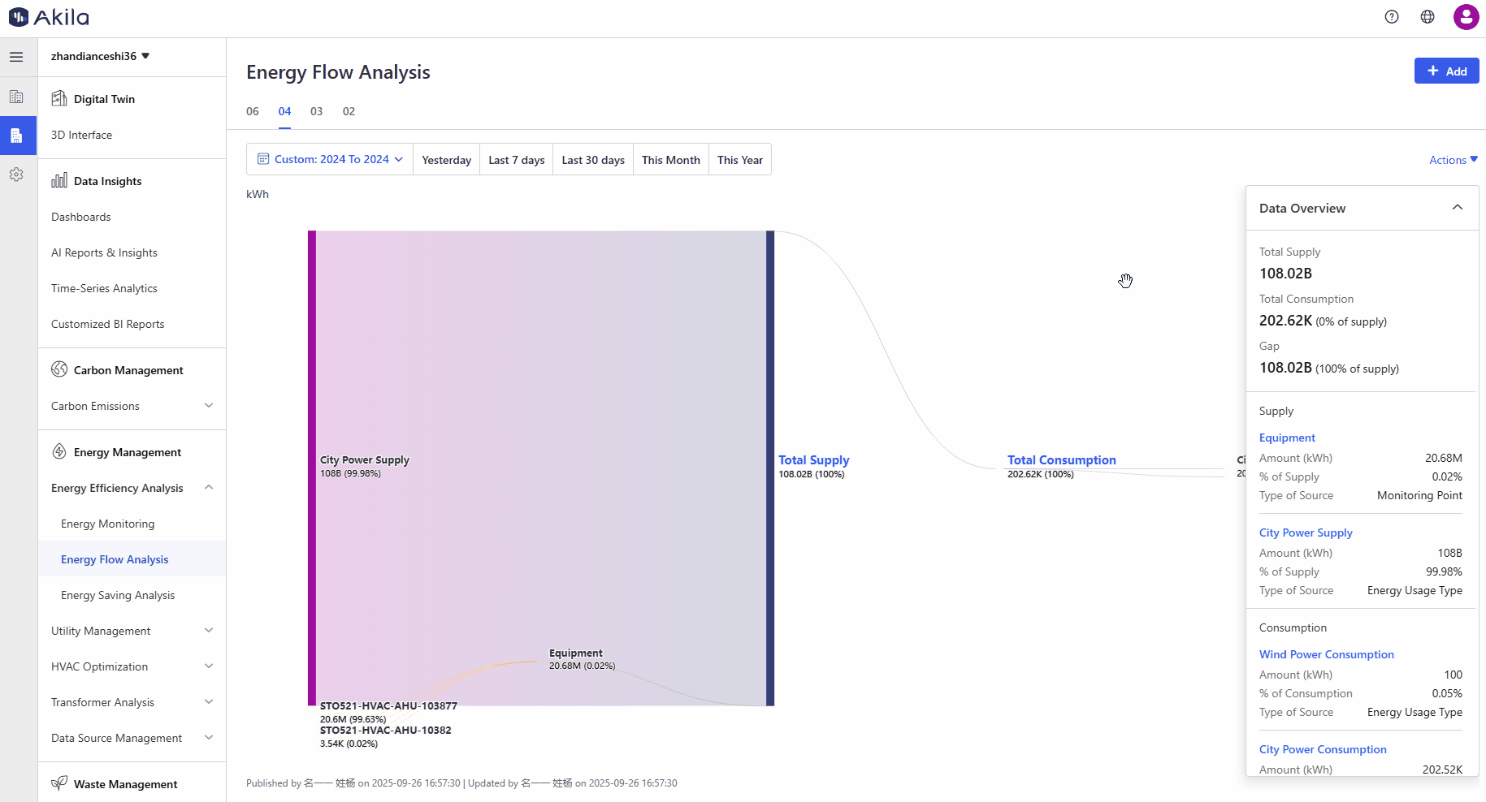The height and width of the screenshot is (802, 1486).
Task: Click the Digital Twin section icon
Action: [x=59, y=99]
